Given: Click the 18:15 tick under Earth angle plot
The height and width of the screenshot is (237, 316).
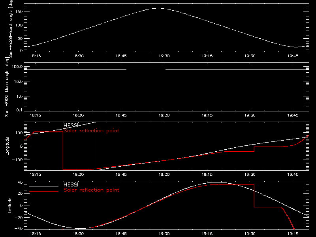Looking at the screenshot, I should (x=35, y=56).
